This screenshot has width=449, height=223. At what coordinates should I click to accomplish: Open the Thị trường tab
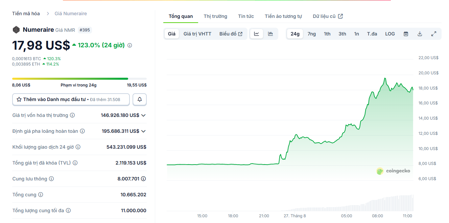coord(215,16)
